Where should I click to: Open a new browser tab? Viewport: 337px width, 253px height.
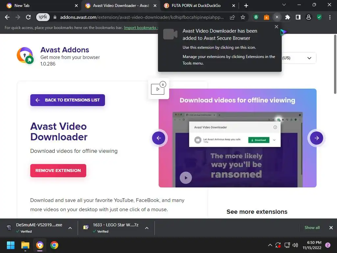pyautogui.click(x=246, y=6)
